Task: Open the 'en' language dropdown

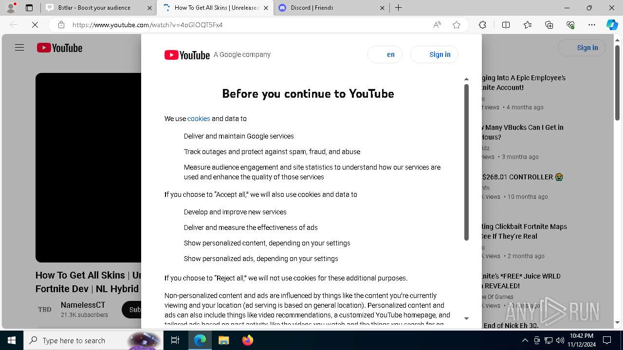Action: click(385, 54)
